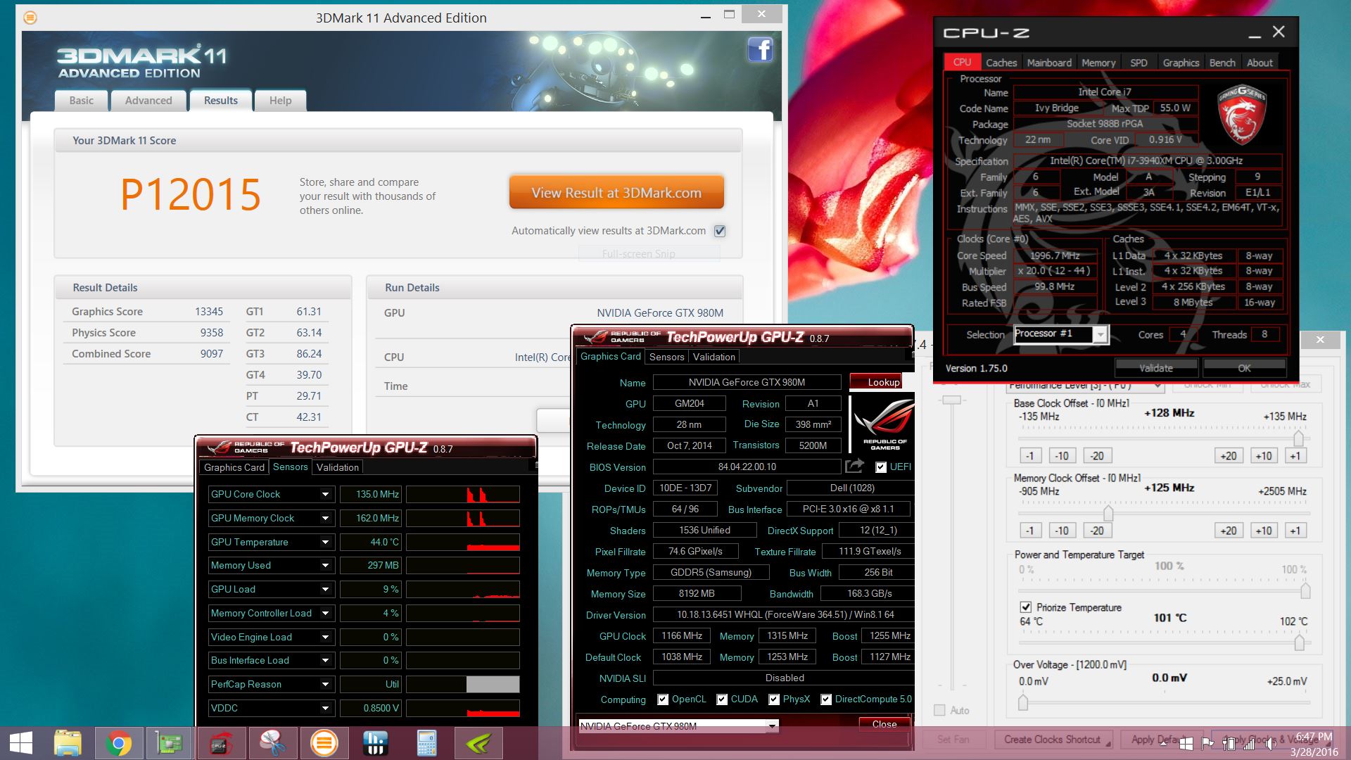Switch to 3DMark via orange taskbar icon

coord(324,743)
